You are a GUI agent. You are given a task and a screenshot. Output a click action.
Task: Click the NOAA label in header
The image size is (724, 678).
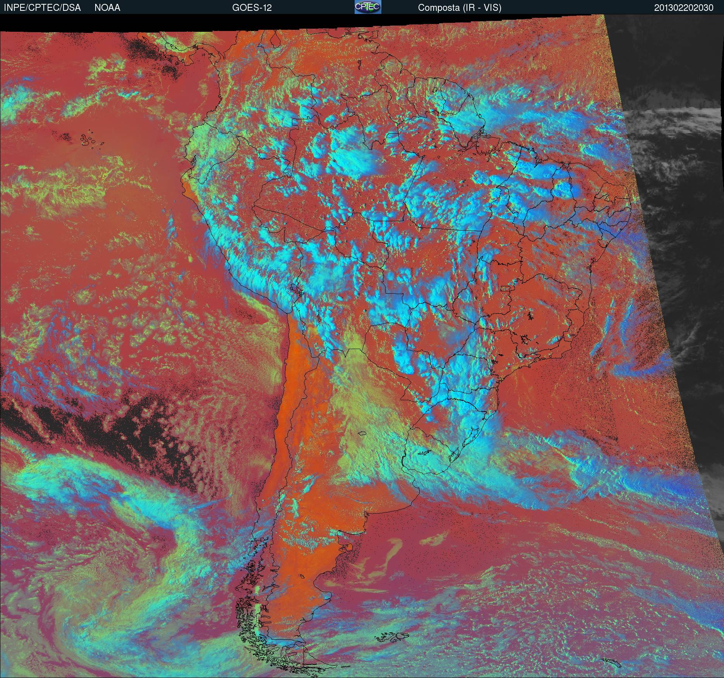pyautogui.click(x=107, y=8)
